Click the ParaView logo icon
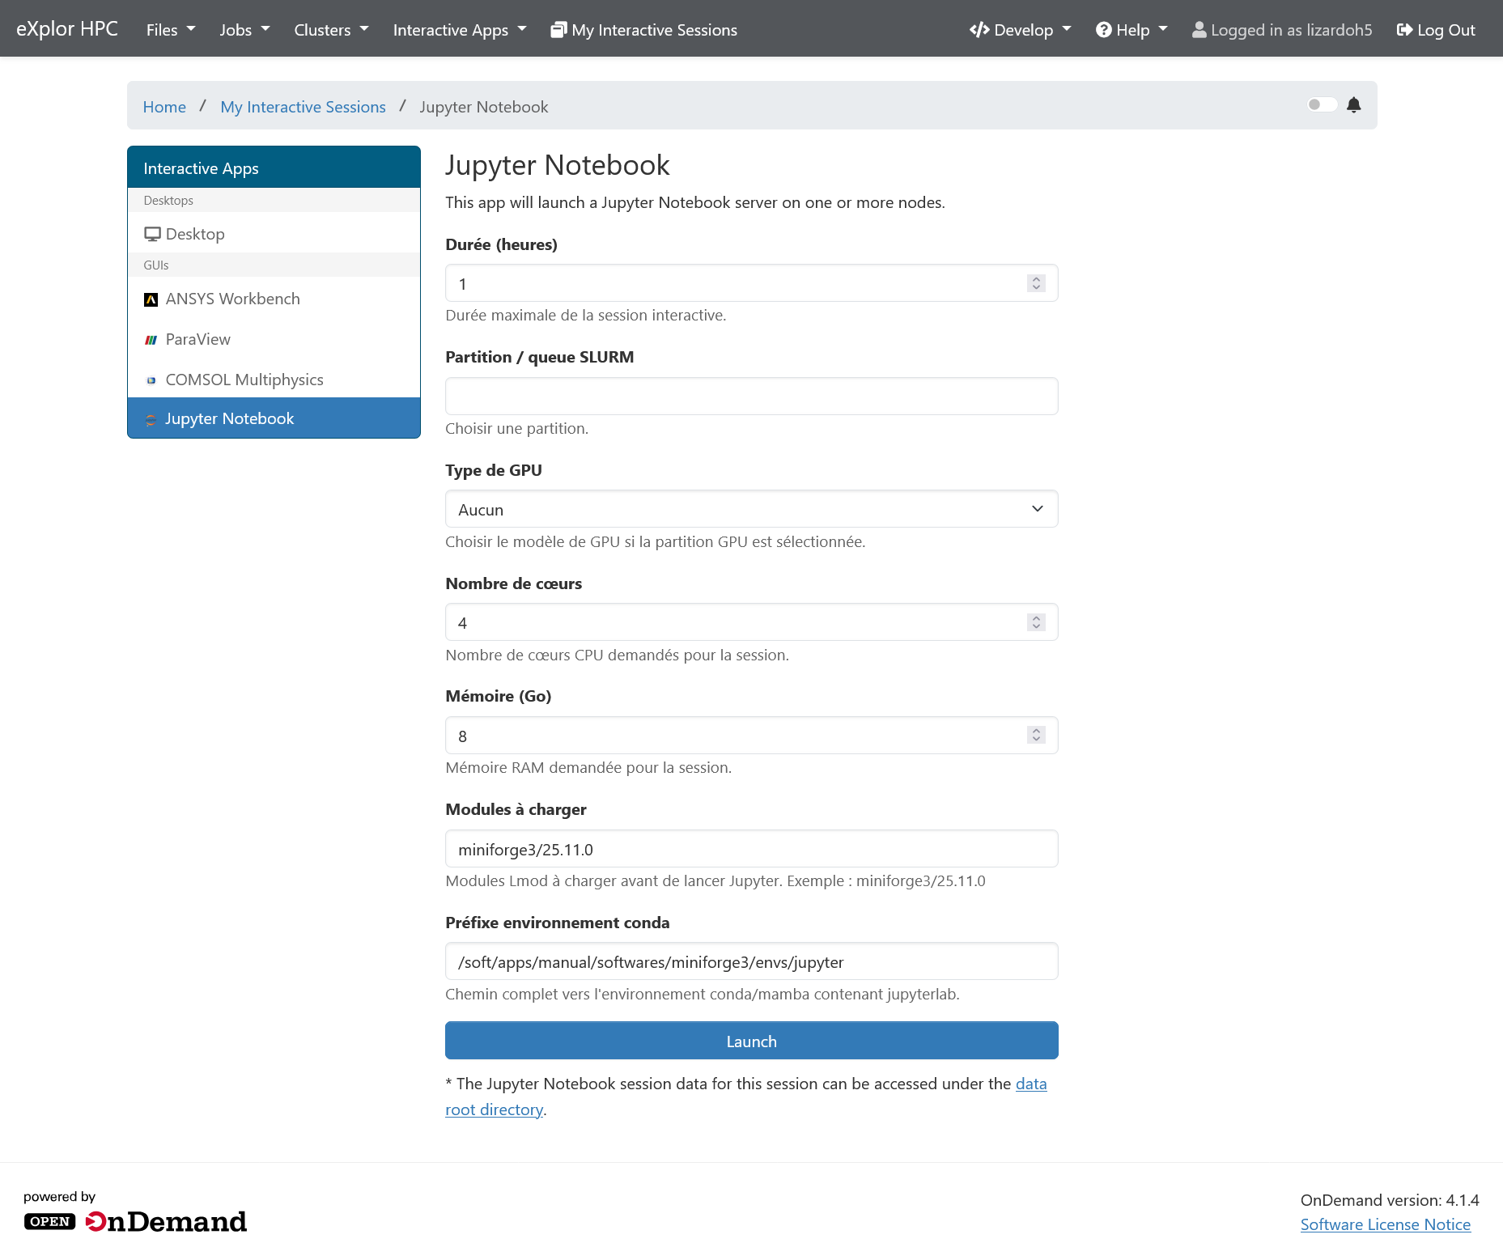This screenshot has width=1503, height=1260. click(x=151, y=340)
